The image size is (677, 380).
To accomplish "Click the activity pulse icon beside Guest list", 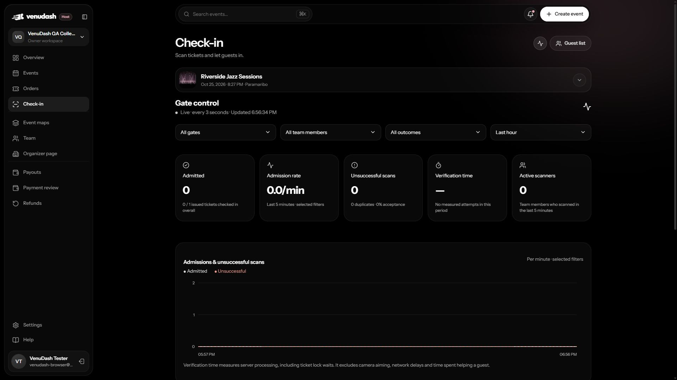I will [540, 43].
